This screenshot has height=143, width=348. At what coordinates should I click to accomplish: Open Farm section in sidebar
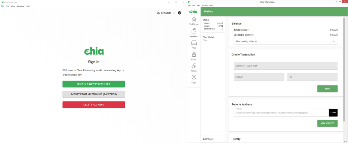(194, 56)
